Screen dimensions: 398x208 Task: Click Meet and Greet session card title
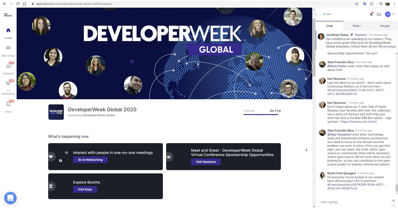(x=232, y=152)
